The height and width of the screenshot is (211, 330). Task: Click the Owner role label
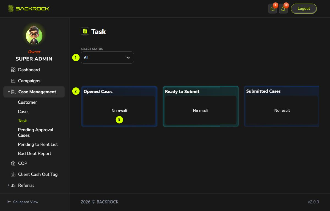(x=34, y=52)
